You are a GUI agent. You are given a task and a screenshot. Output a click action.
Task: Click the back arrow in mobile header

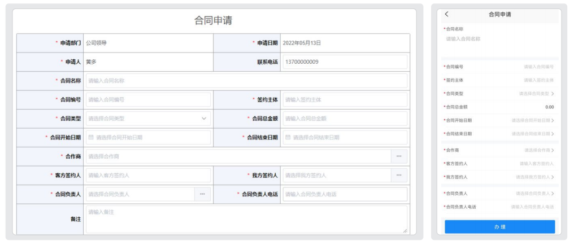[x=446, y=14]
